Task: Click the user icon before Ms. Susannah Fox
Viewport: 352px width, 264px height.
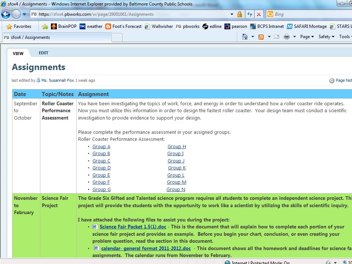Action: [38, 80]
